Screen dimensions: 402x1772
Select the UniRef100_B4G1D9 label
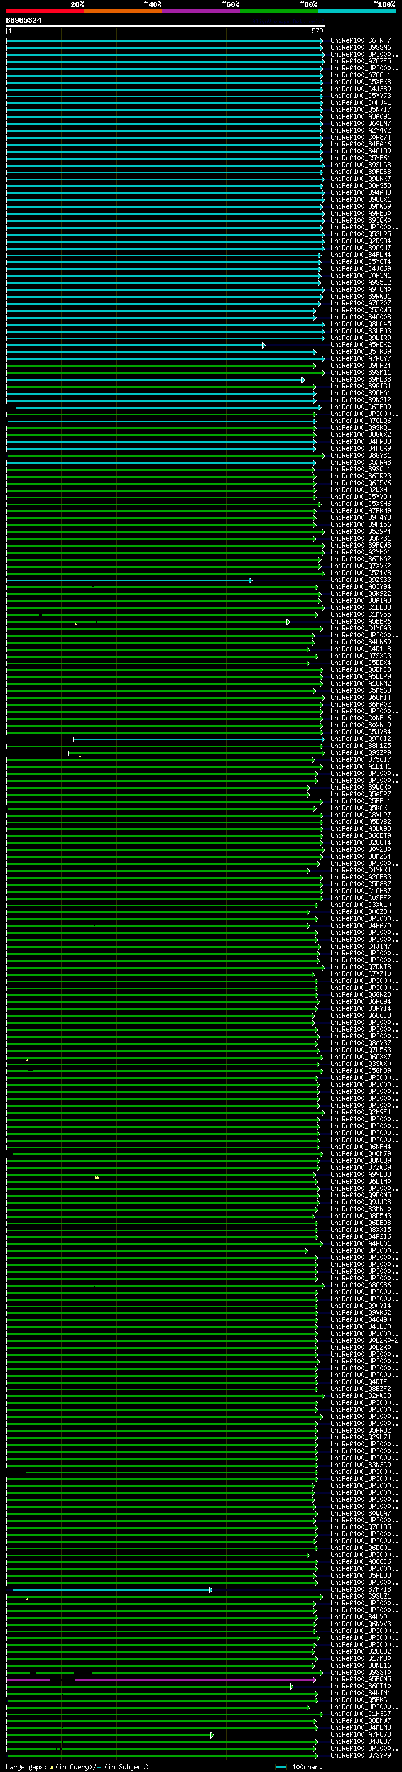coord(360,151)
